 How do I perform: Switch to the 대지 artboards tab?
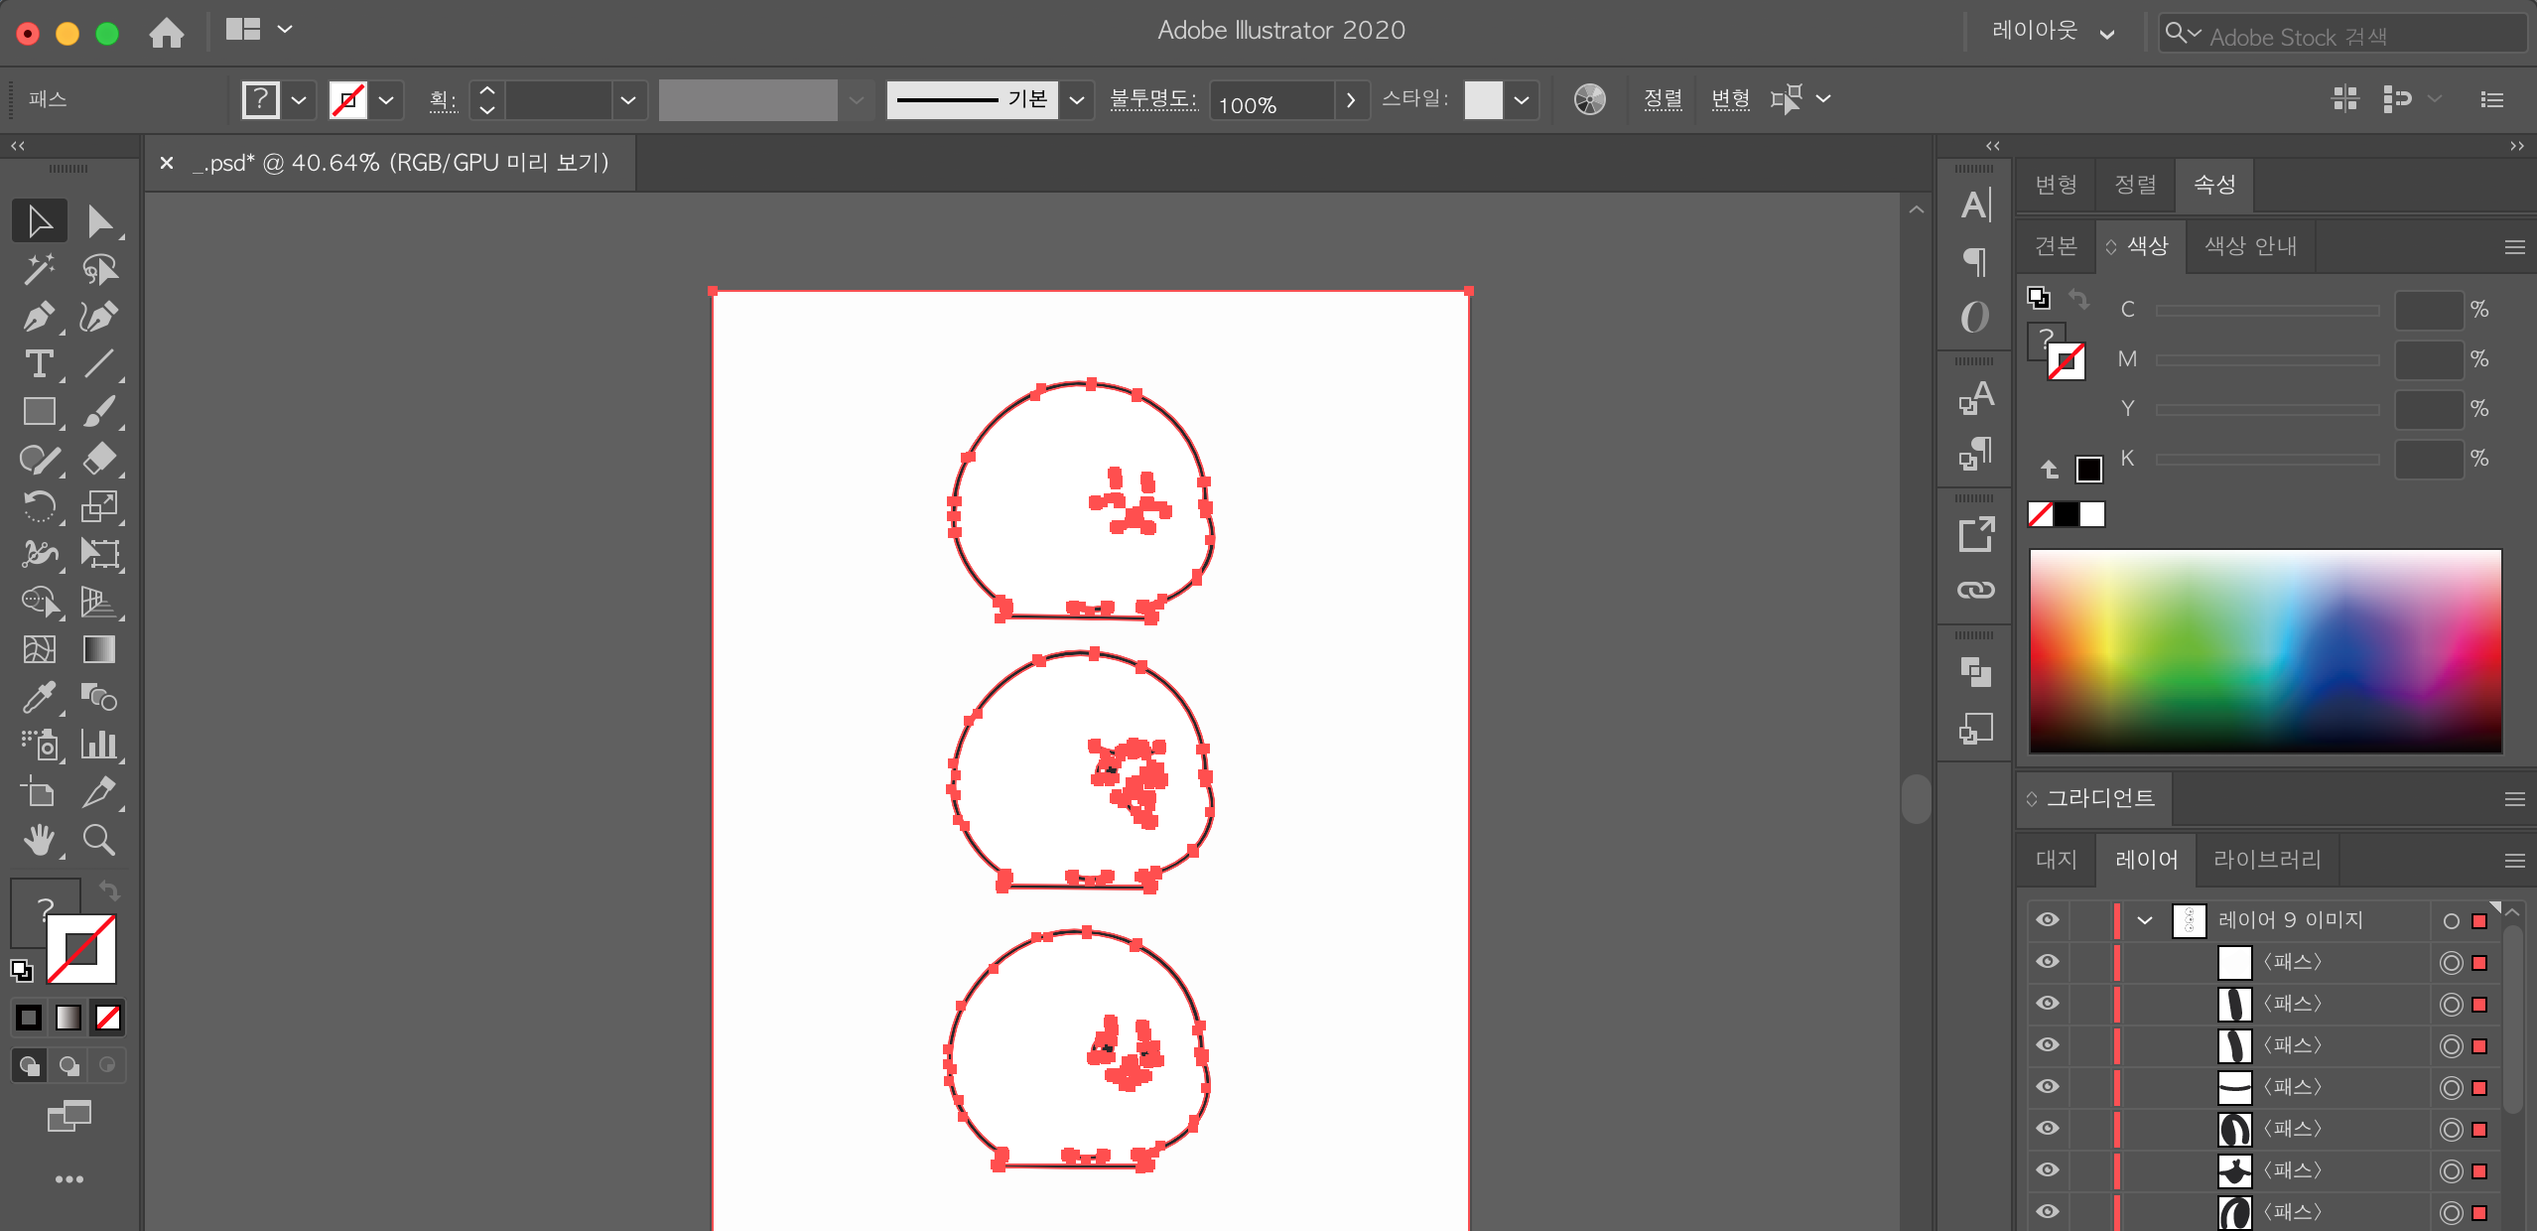pyautogui.click(x=2056, y=859)
